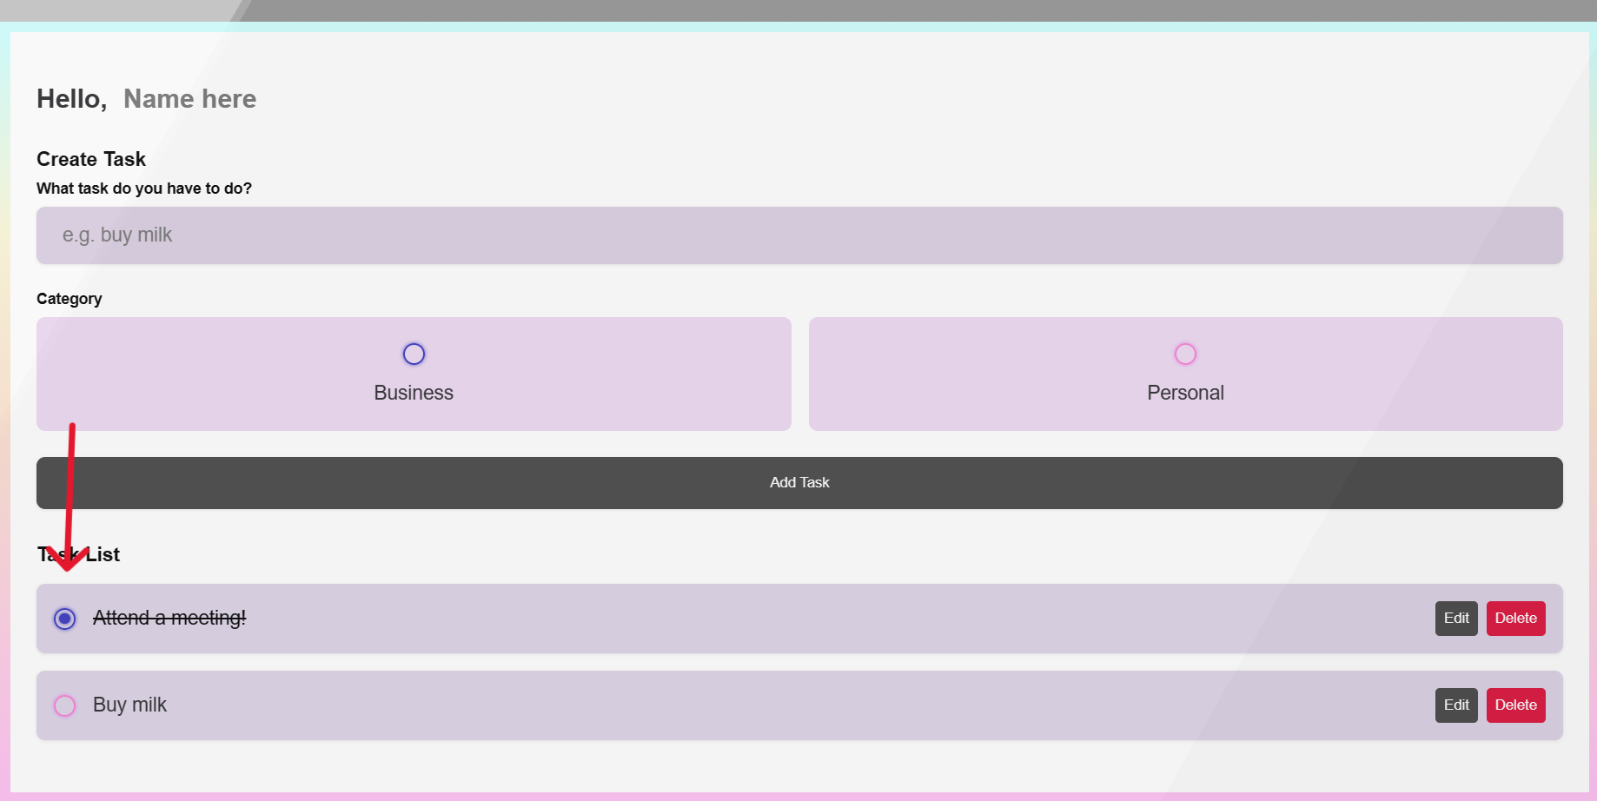Click the 'What task do you have to do?' label

pos(143,188)
